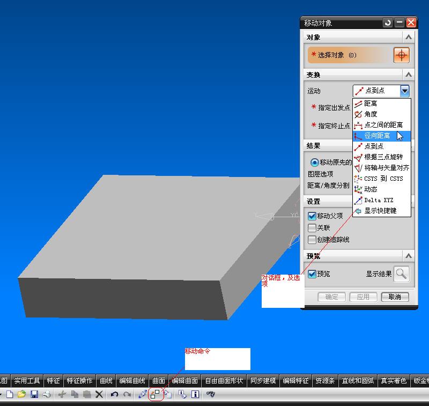Check the 关联 checkbox
Viewport: 429px width, 406px height.
(x=312, y=228)
